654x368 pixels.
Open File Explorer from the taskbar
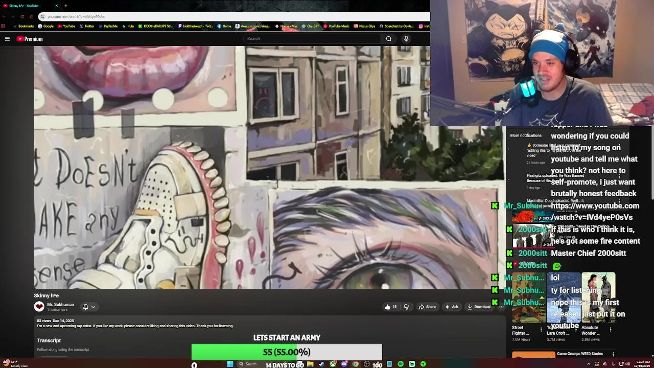click(x=310, y=364)
